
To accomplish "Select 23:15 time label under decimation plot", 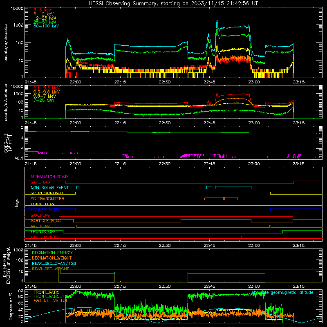I will [x=299, y=287].
